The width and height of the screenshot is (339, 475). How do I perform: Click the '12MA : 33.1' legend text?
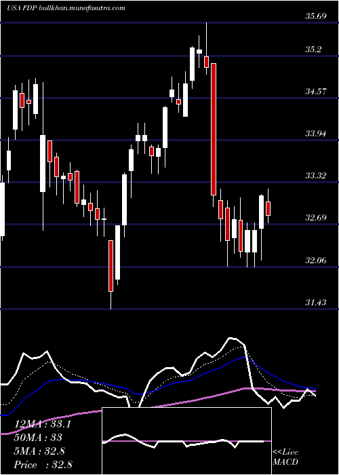pos(43,424)
